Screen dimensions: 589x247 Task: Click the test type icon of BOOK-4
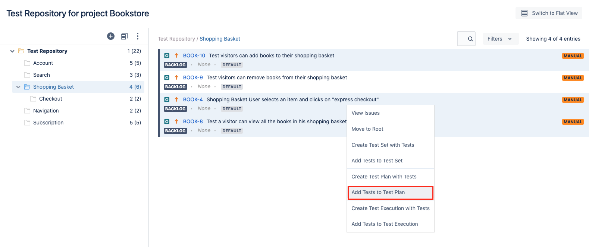coord(167,99)
